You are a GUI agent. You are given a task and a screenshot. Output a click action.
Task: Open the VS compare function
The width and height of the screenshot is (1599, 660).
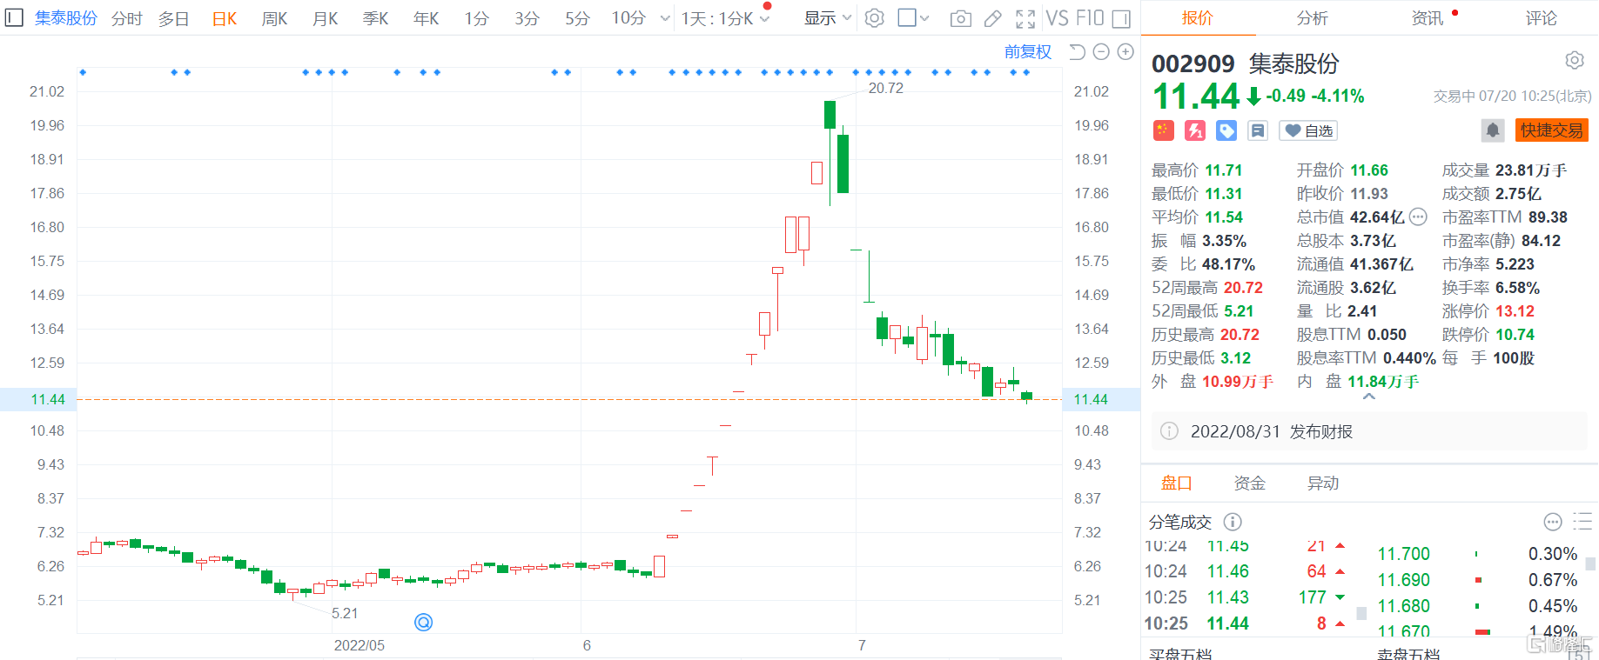1057,18
